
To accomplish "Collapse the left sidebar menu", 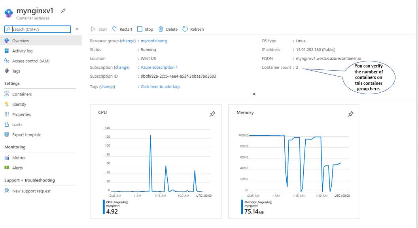I will [77, 29].
